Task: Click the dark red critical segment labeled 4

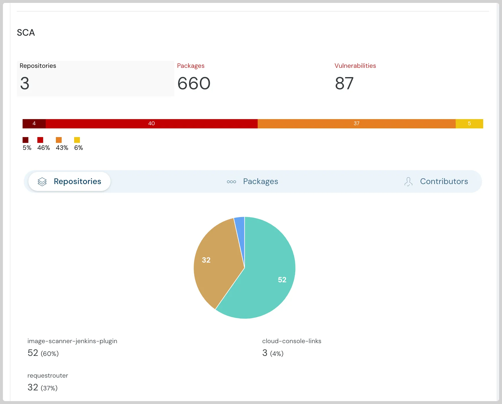Action: 34,123
